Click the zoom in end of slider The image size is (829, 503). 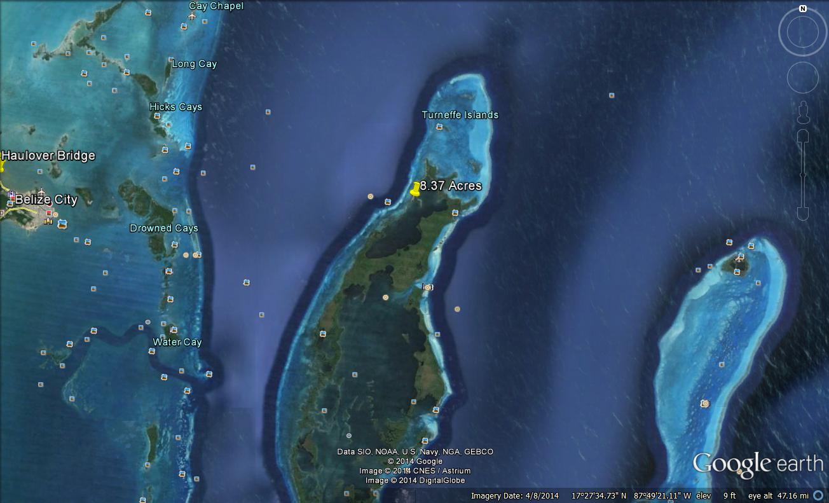pyautogui.click(x=803, y=137)
